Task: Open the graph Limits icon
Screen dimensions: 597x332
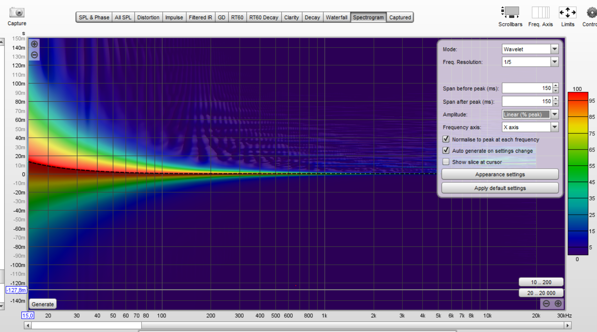Action: point(568,13)
